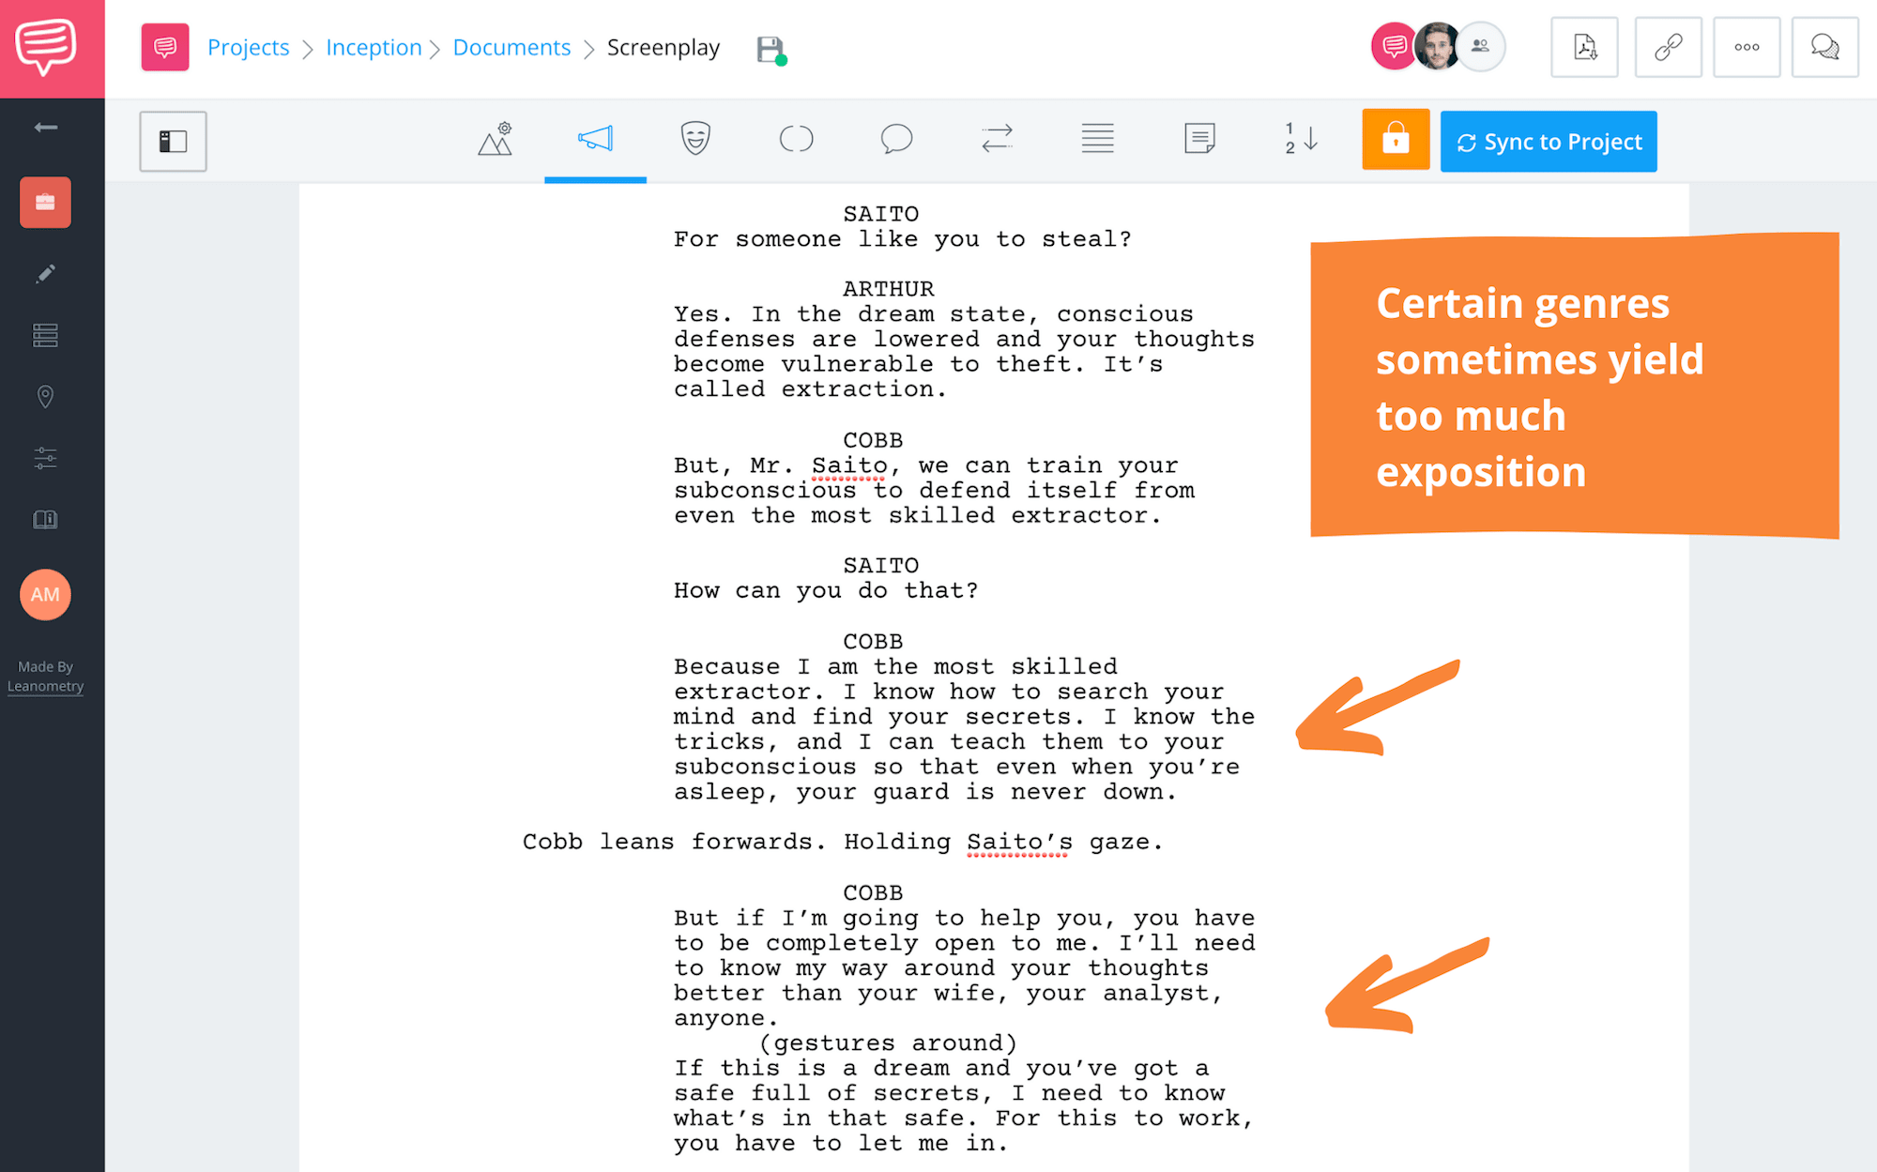Select the transition arrows icon
Viewport: 1877px width, 1172px height.
tap(997, 139)
